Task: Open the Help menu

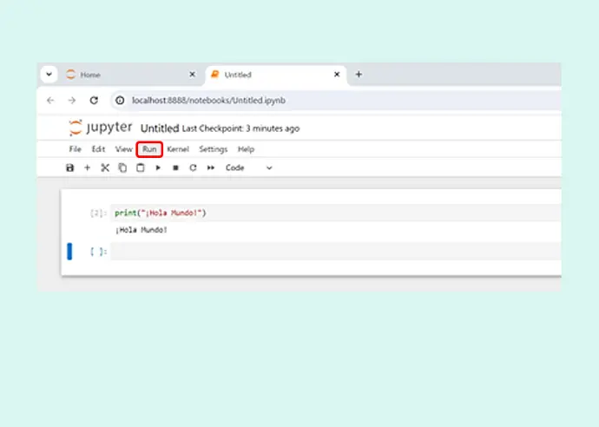Action: pos(246,149)
